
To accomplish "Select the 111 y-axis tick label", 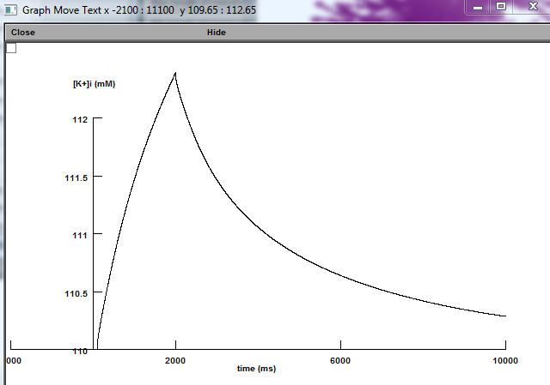I will pos(80,235).
